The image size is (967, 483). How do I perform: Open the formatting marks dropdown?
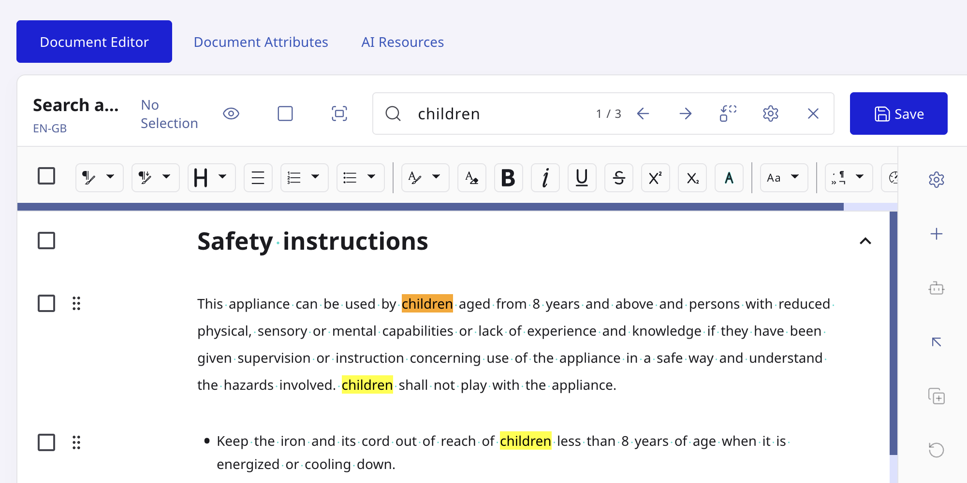pos(849,178)
